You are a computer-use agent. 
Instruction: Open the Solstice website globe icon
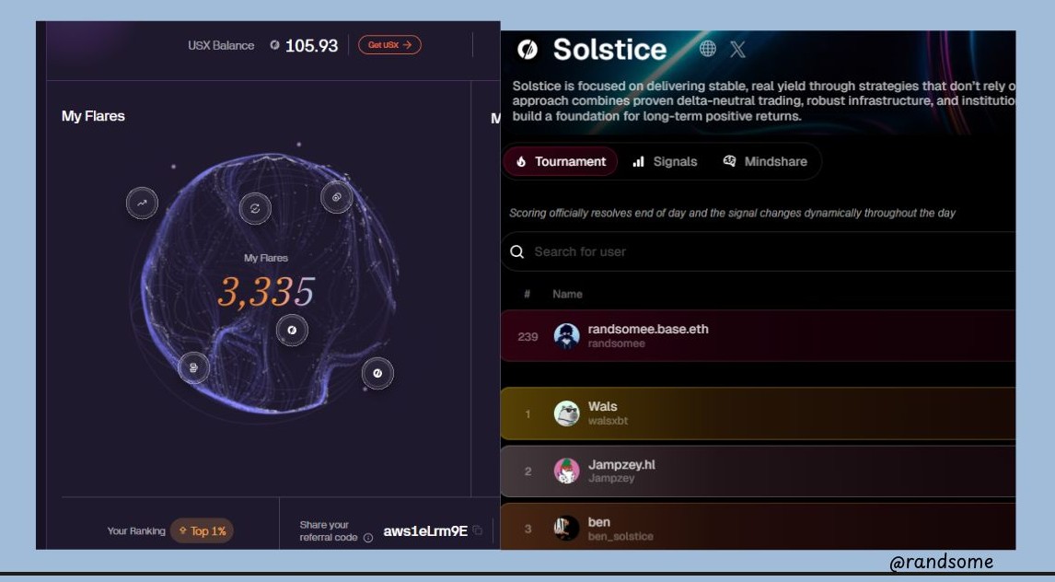707,49
